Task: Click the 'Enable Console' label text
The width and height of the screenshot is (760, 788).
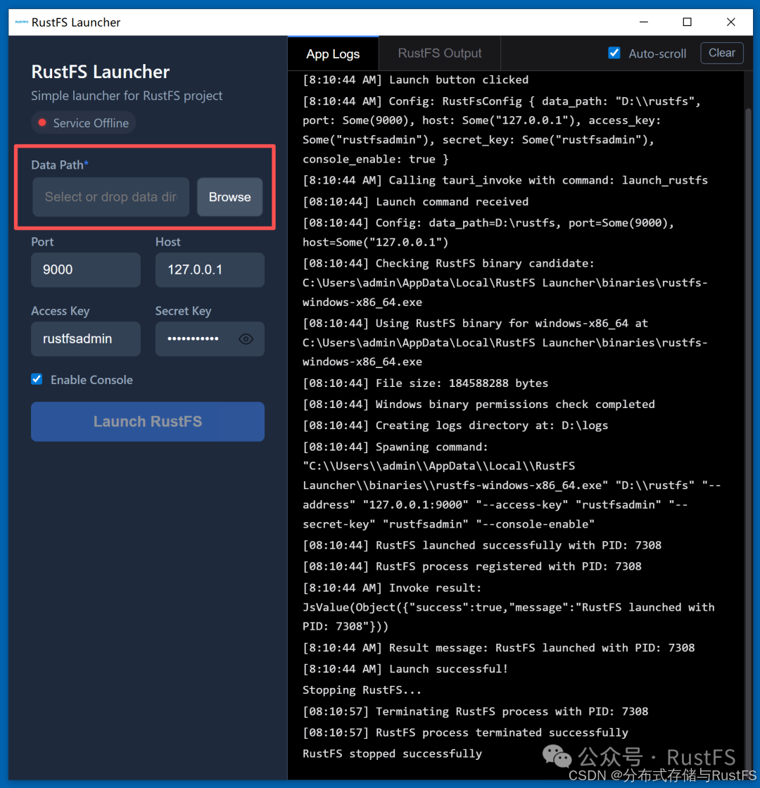Action: [x=91, y=380]
